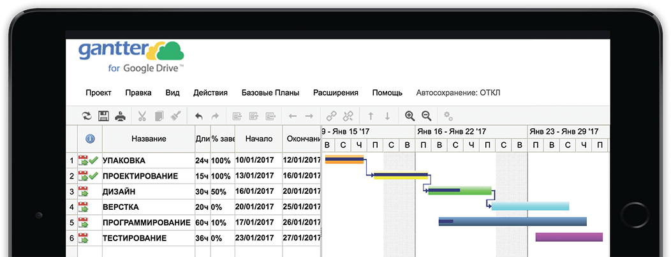Toggle Автосохранение: ОТКЛ setting
Viewport: 671px width, 257px height.
(459, 93)
